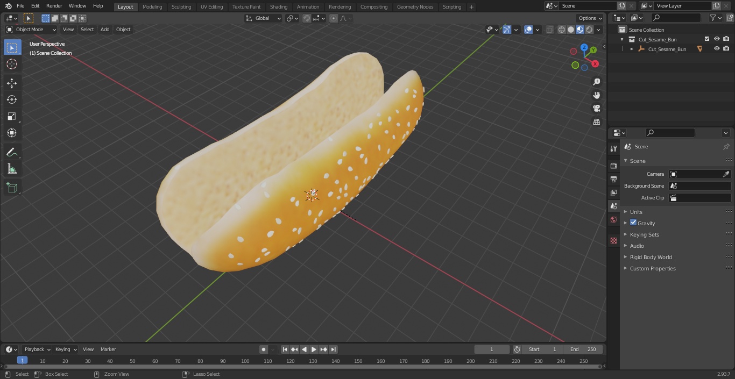Image resolution: width=735 pixels, height=379 pixels.
Task: Open the Tool properties tab
Action: pyautogui.click(x=613, y=148)
